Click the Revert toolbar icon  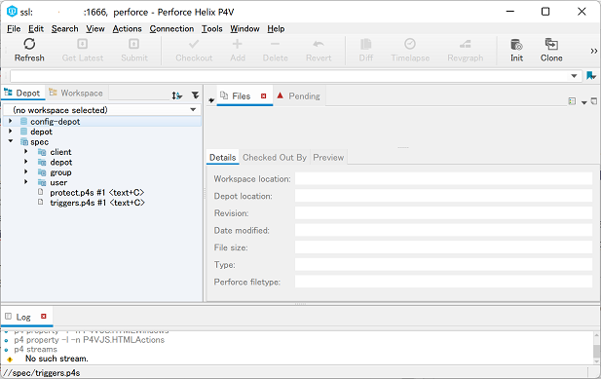pyautogui.click(x=319, y=44)
